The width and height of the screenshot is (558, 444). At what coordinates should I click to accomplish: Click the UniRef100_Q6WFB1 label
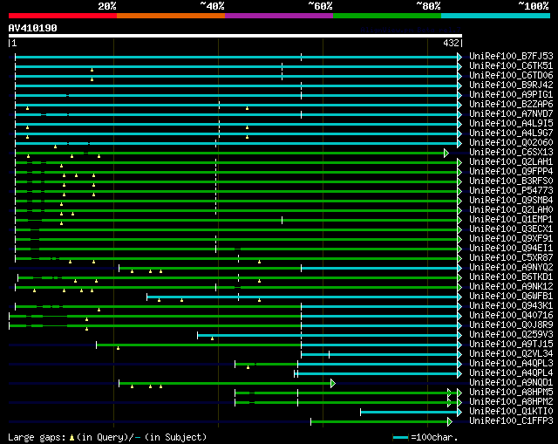(511, 297)
